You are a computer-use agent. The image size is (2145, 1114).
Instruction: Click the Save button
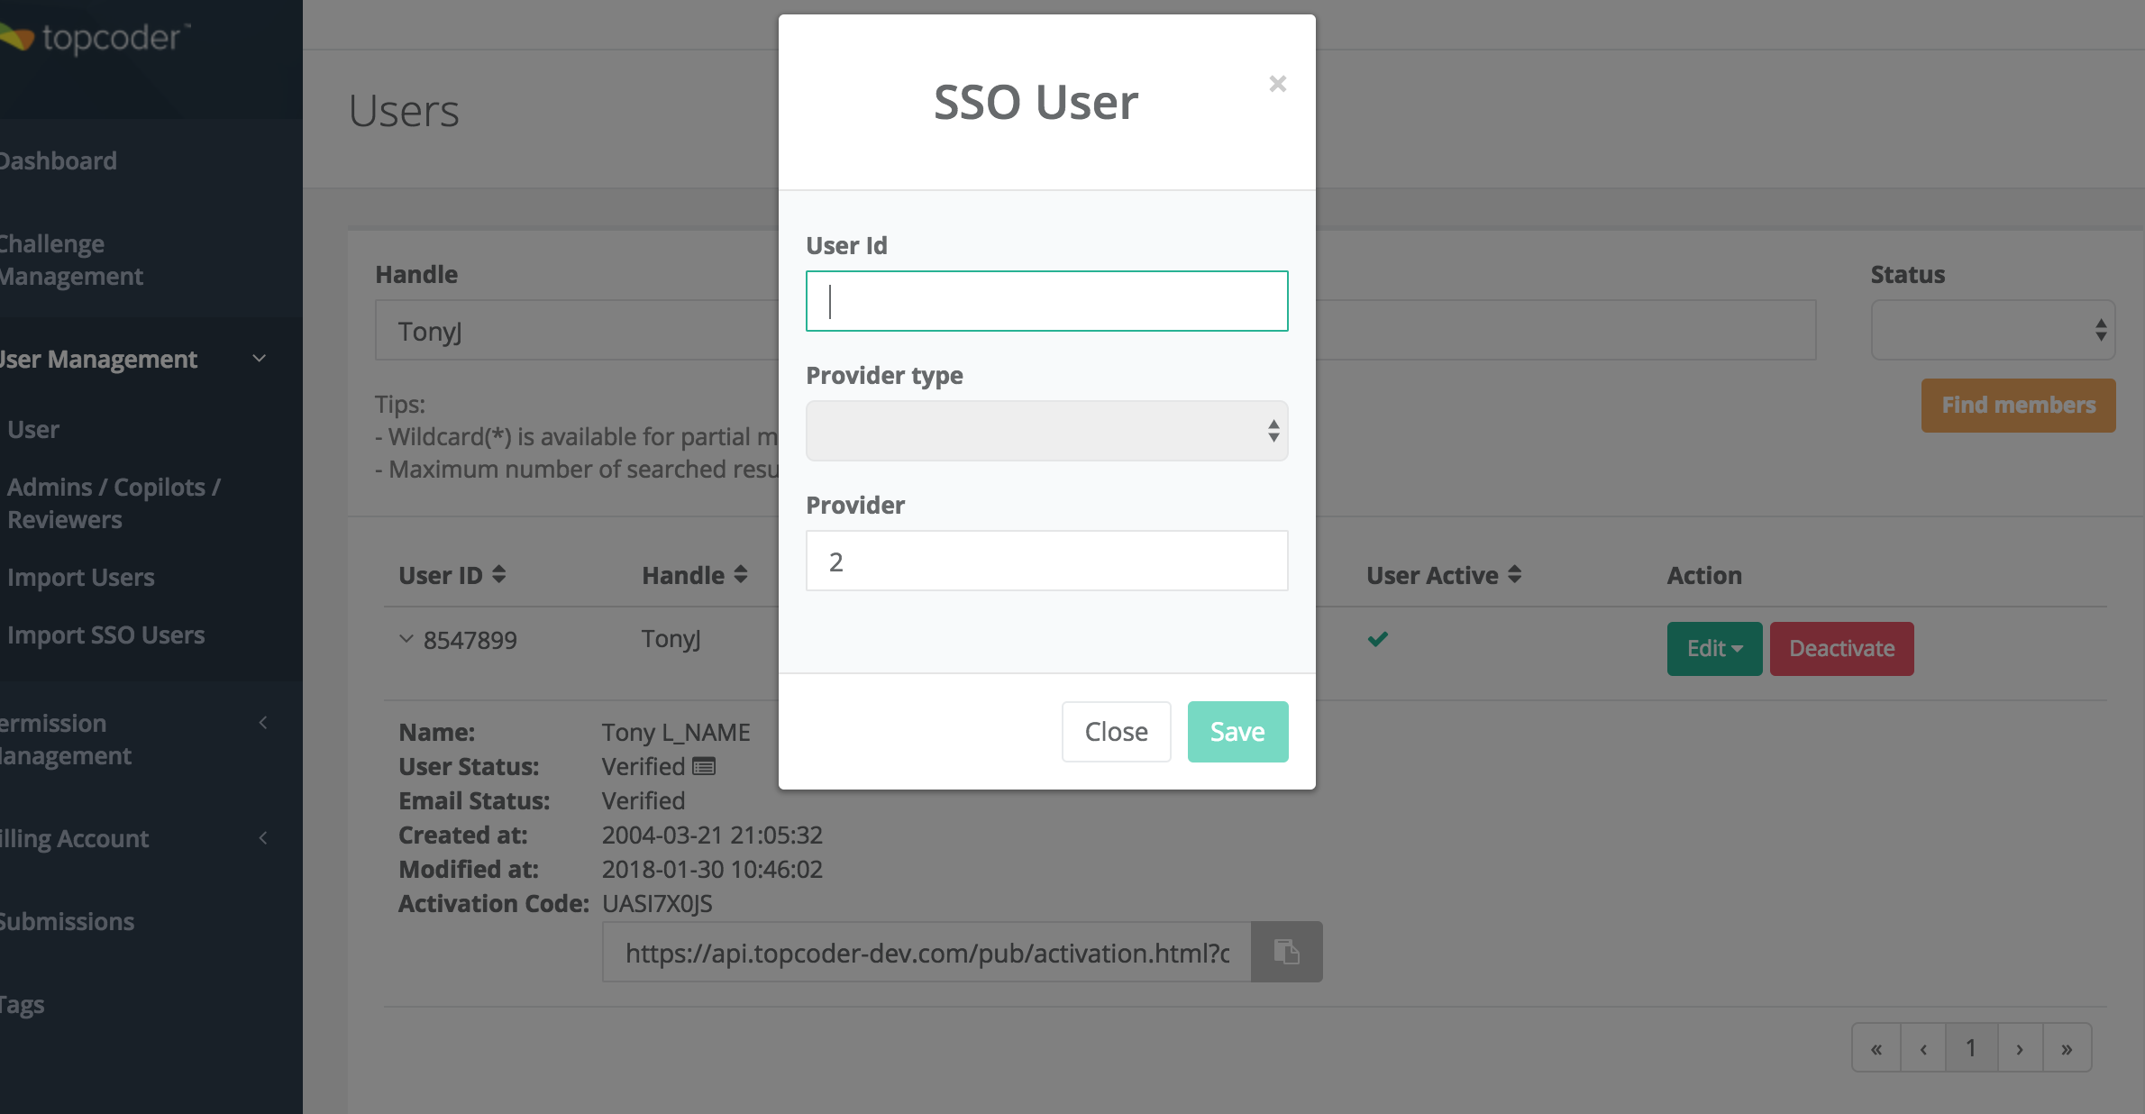(1237, 732)
